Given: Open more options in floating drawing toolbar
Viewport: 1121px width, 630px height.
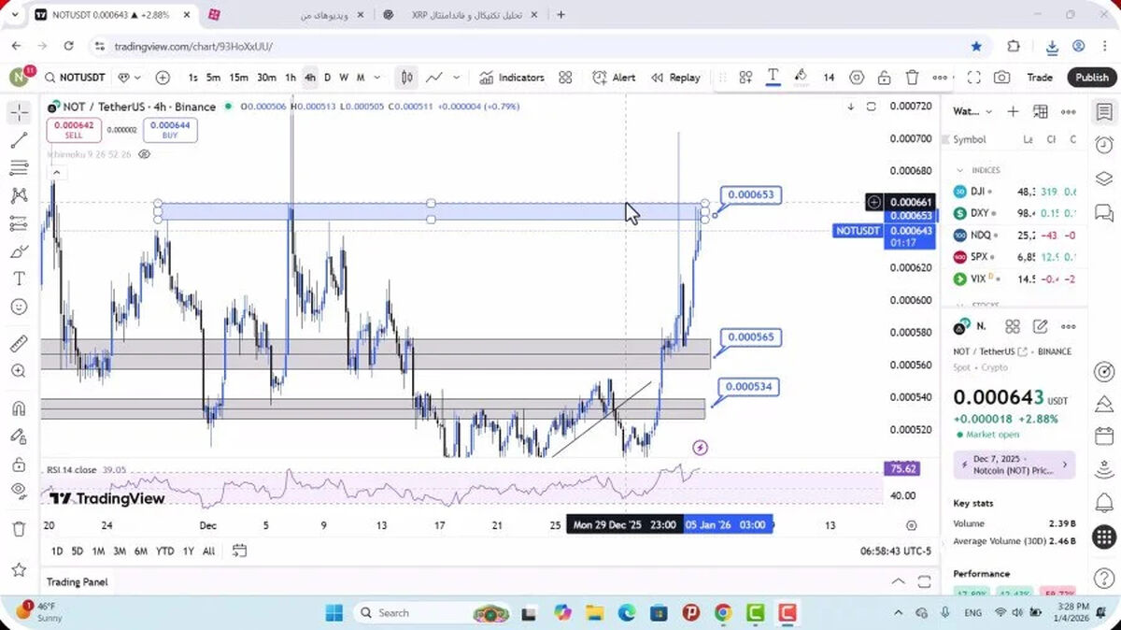Looking at the screenshot, I should tap(940, 78).
